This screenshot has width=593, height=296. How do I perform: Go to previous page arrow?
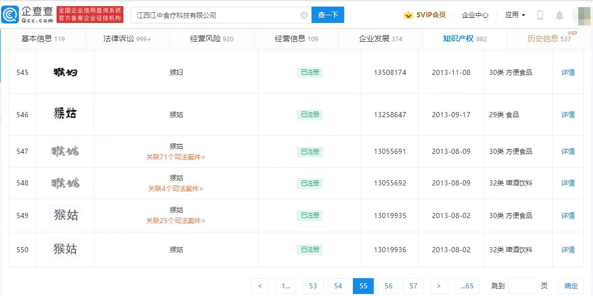tap(260, 286)
